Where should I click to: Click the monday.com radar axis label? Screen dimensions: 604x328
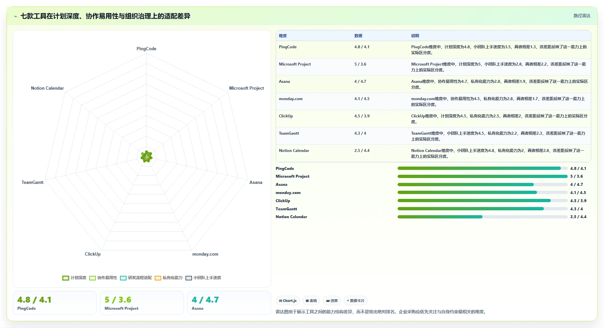tap(205, 254)
